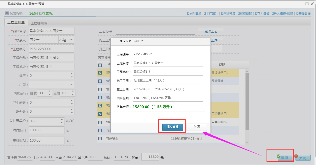
Task: Uncheck the enabled 设计 design fee checkbox
Action: 100,73
